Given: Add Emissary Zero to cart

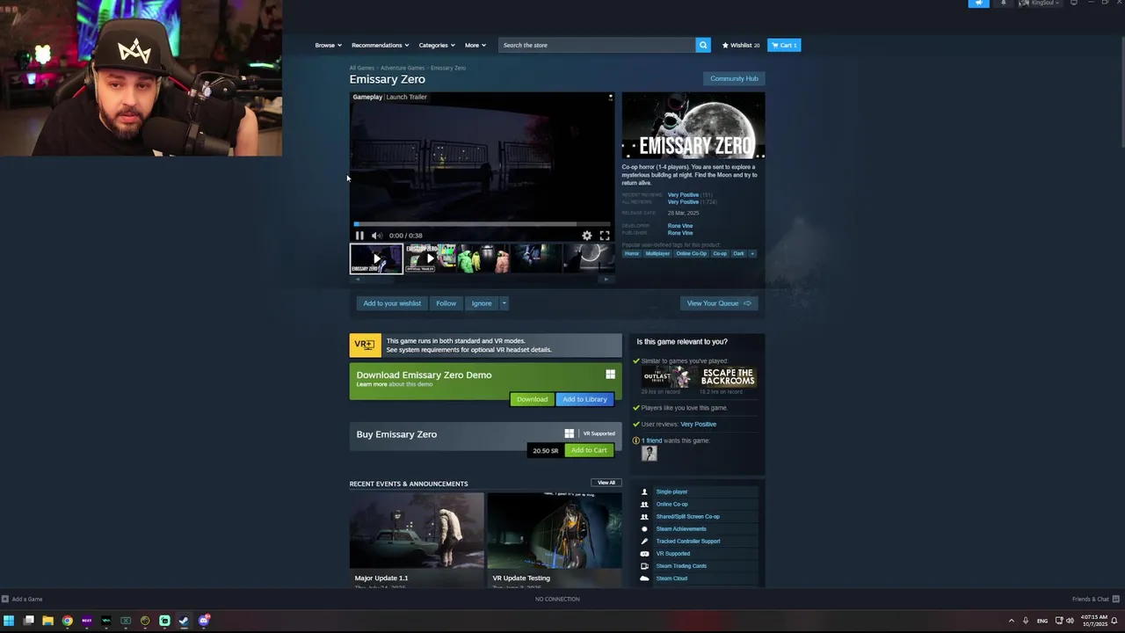Looking at the screenshot, I should click(589, 450).
